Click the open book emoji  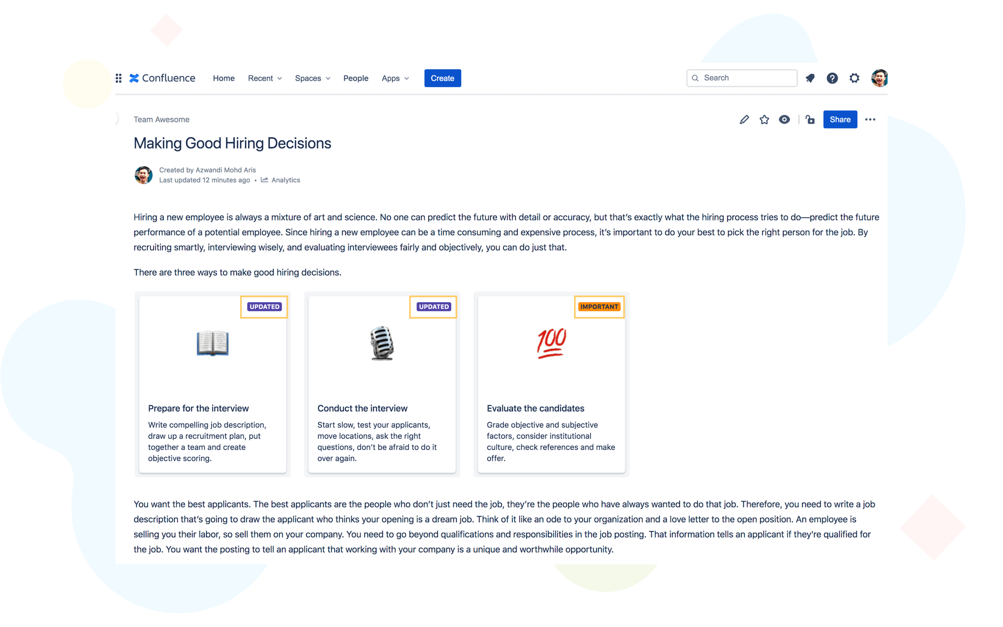[213, 343]
